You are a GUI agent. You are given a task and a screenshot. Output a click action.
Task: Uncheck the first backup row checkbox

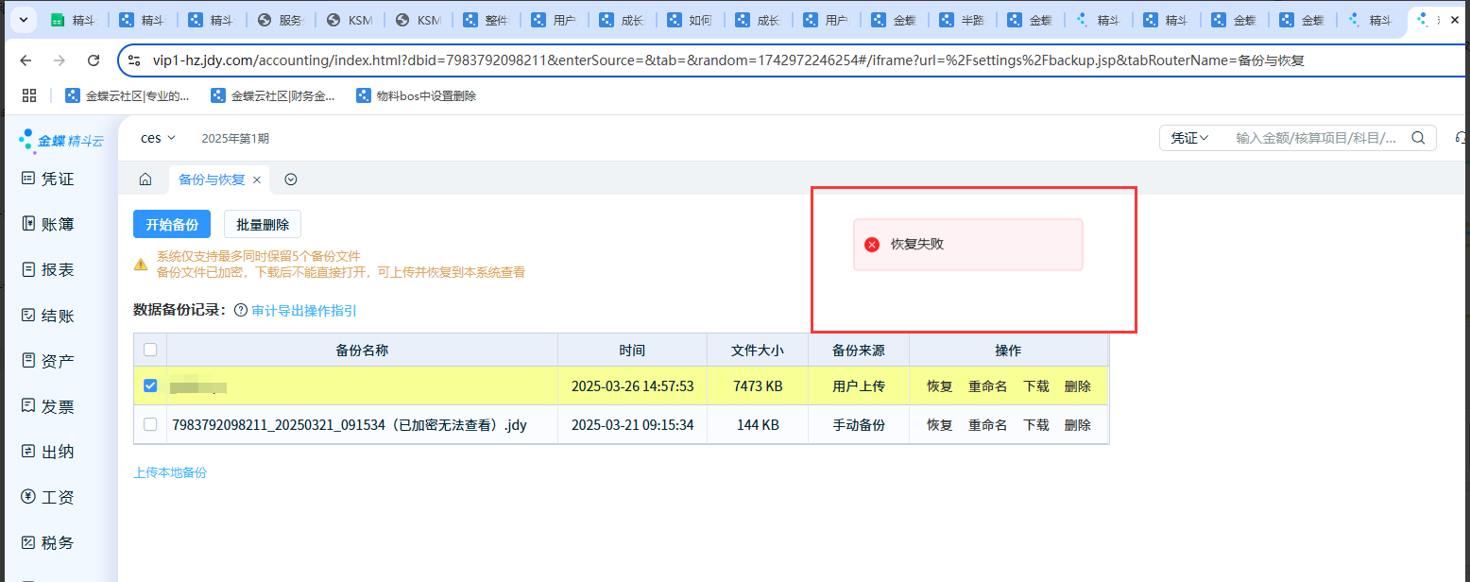150,386
